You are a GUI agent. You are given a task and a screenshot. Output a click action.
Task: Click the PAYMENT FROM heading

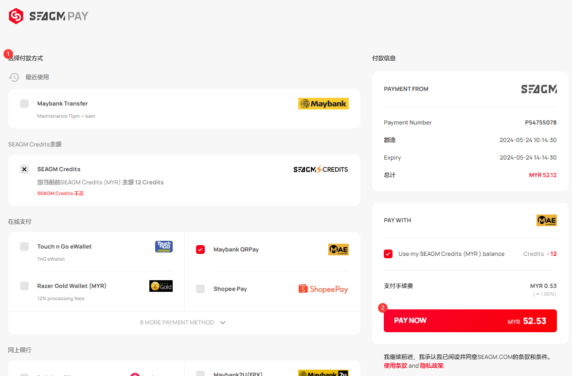point(406,89)
